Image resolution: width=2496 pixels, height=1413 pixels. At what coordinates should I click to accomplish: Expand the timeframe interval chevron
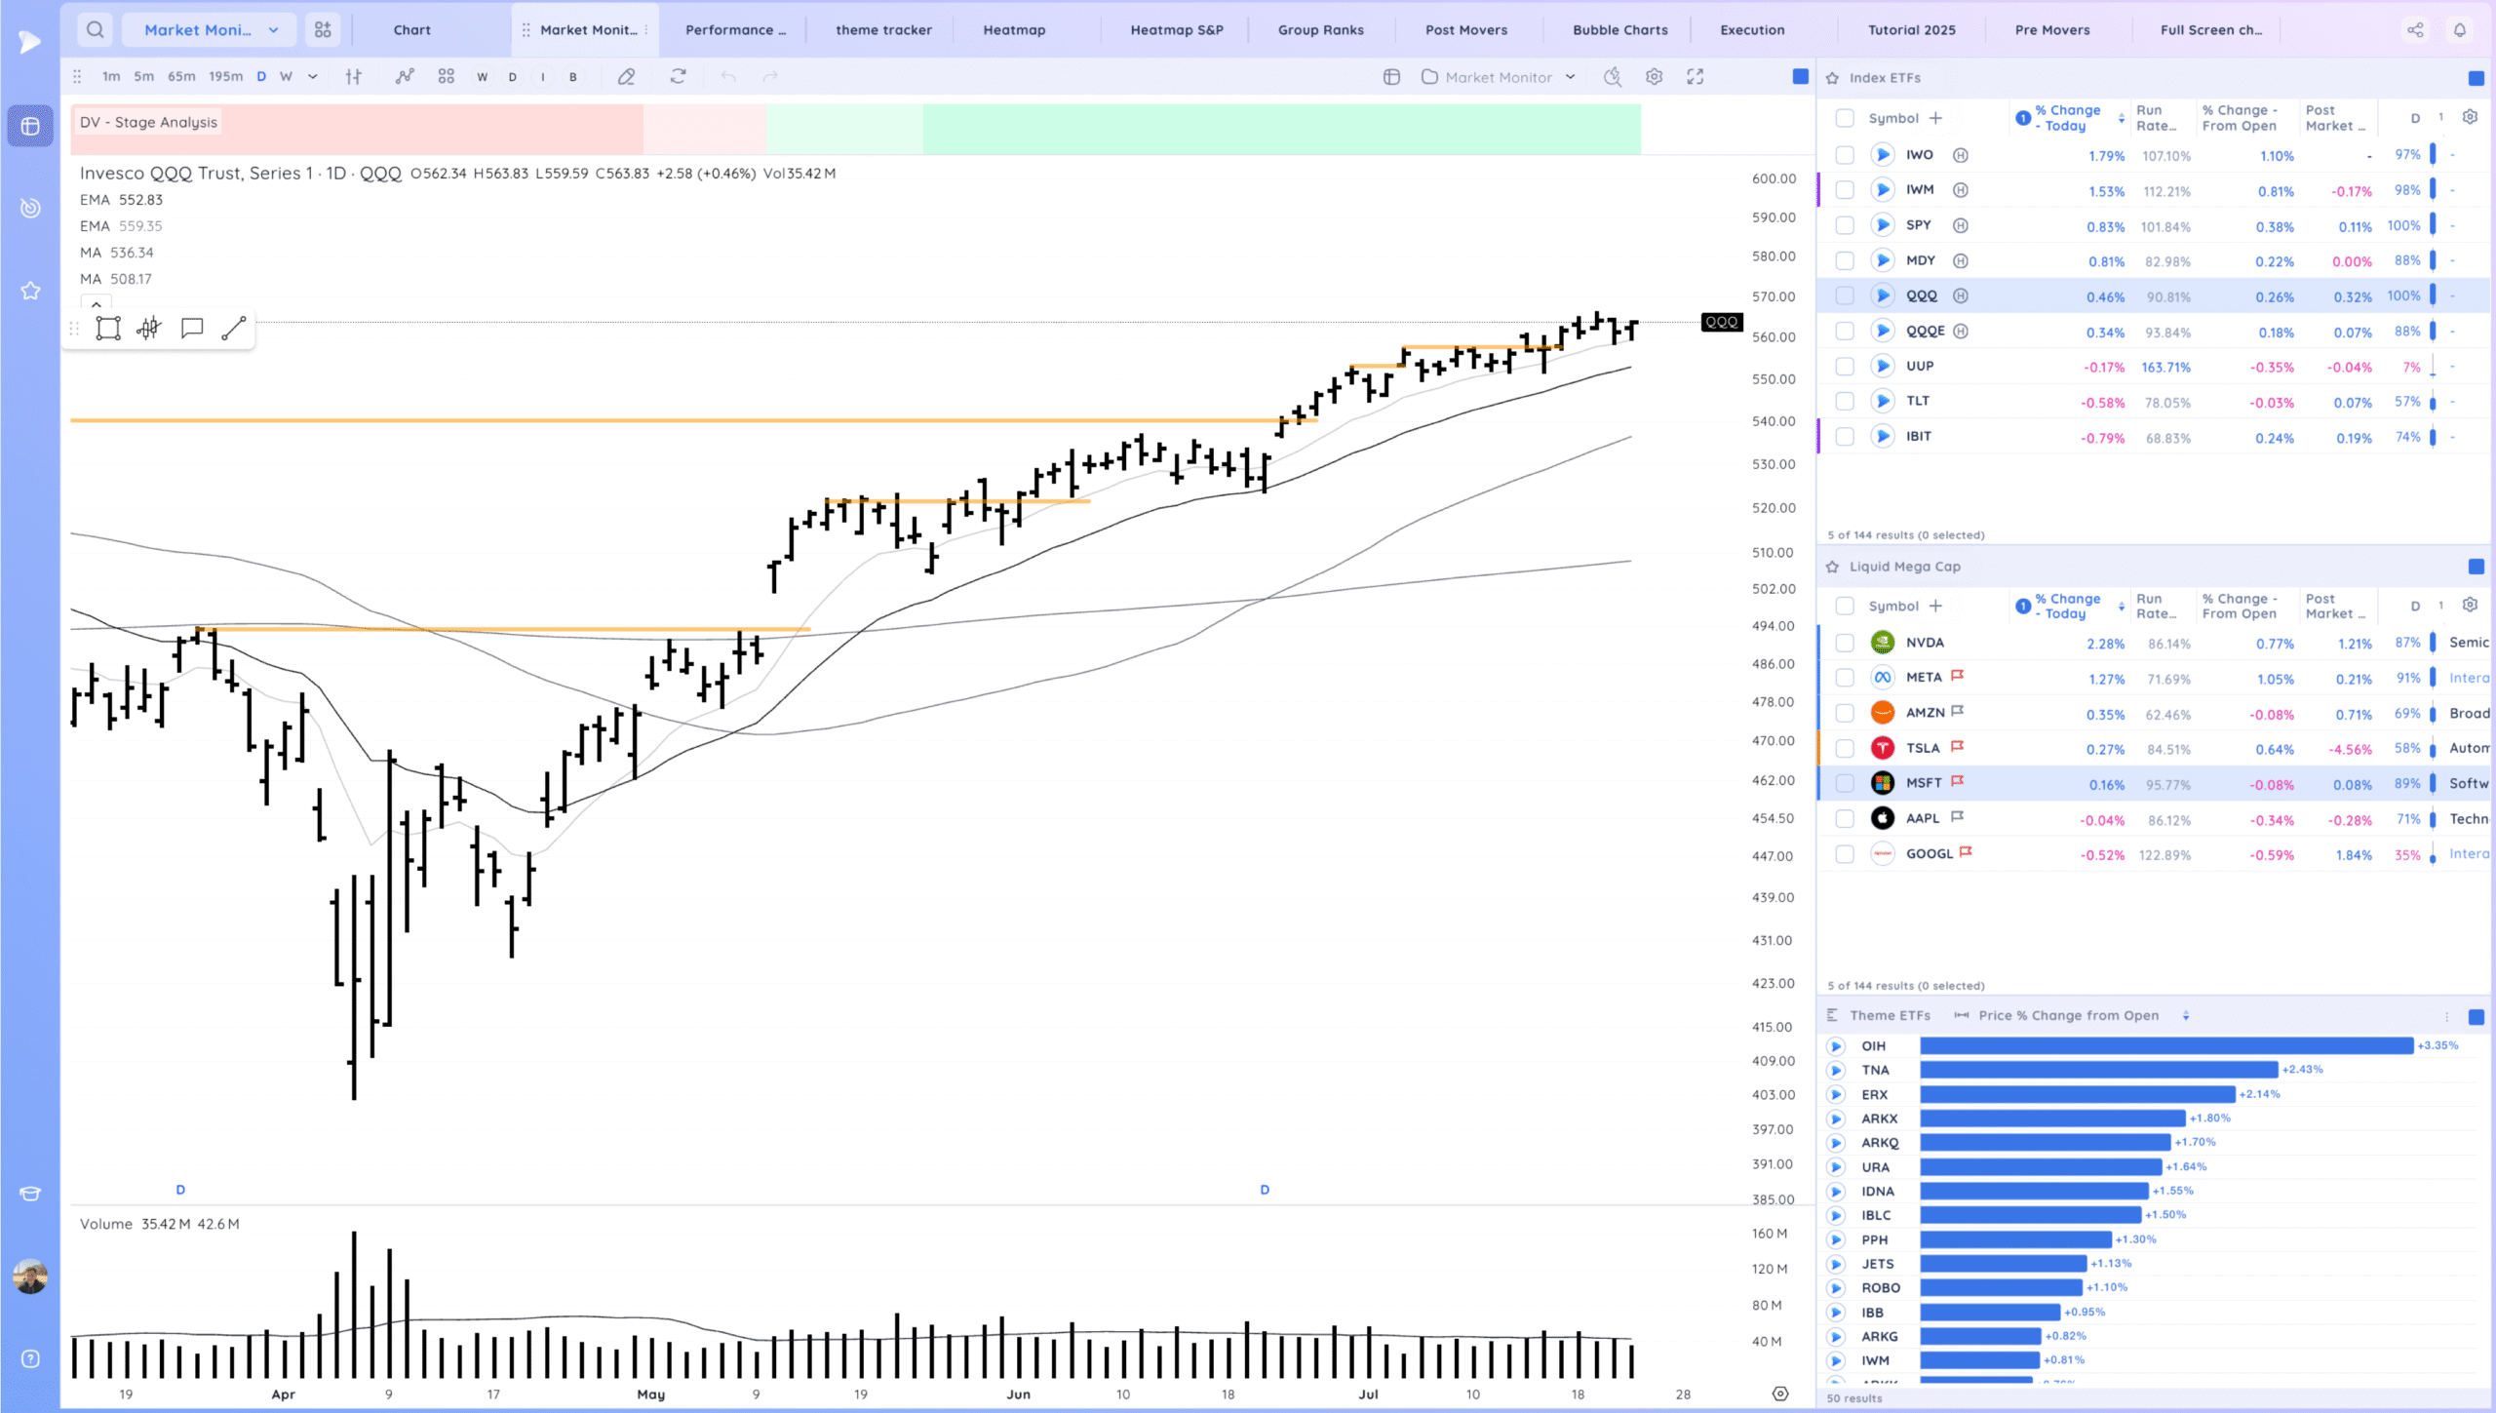(x=313, y=77)
